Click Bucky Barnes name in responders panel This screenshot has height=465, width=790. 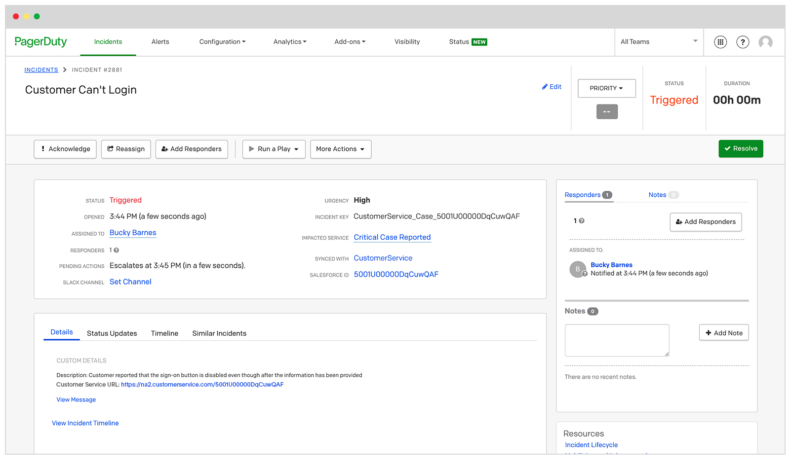pos(611,265)
